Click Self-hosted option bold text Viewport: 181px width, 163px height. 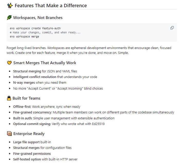point(27,159)
